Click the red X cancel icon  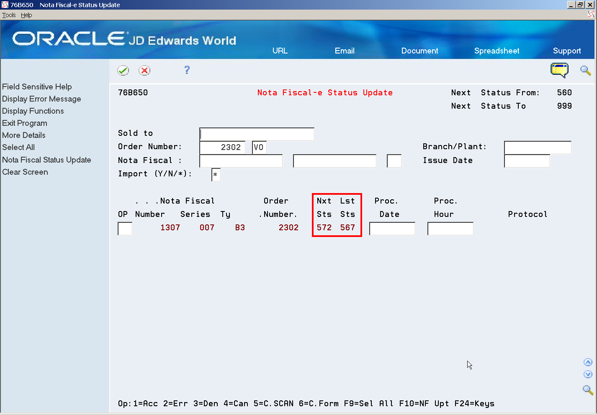[144, 71]
